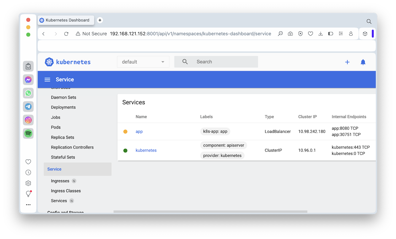Click the orange status dot for app
396x239 pixels.
[x=125, y=131]
